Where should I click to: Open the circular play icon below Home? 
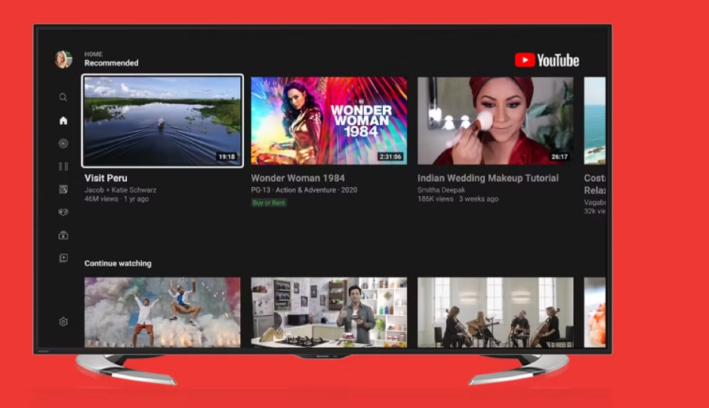pyautogui.click(x=63, y=143)
